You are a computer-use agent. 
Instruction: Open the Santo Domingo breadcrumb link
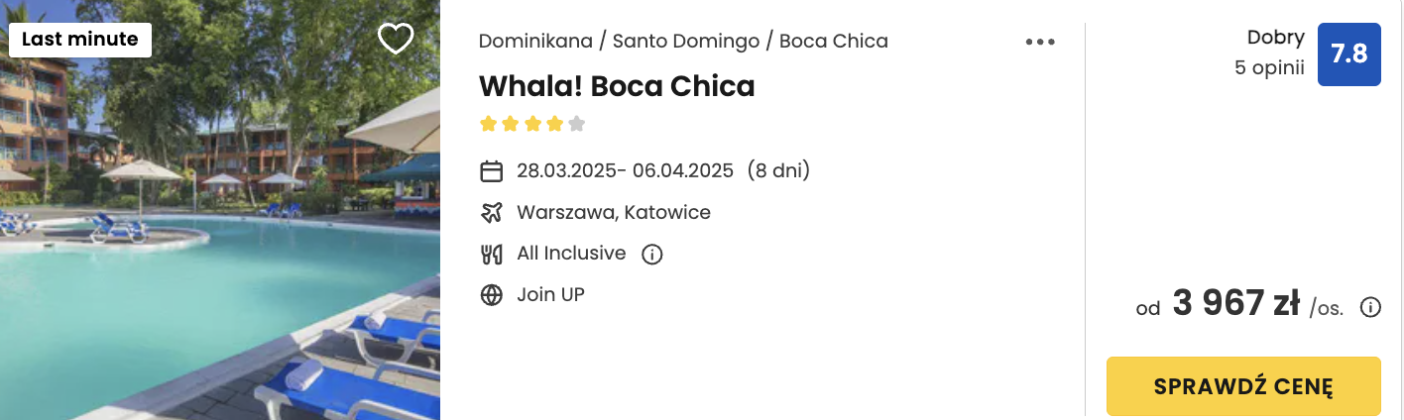tap(686, 42)
